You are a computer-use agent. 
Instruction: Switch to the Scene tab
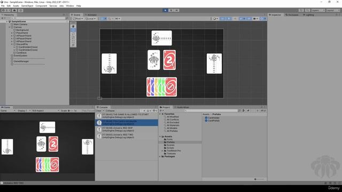click(x=75, y=15)
